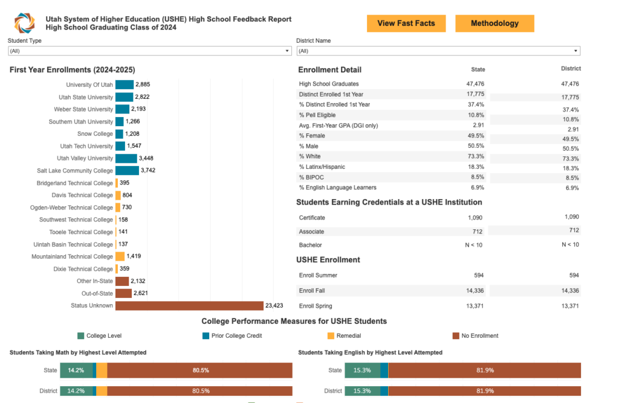Screen dimensions: 619x403
Task: Select the Remedial legend swatch
Action: coord(331,335)
